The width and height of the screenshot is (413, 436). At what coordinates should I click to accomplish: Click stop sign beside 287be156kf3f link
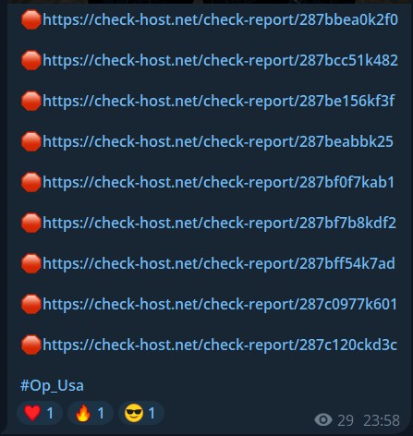tap(30, 101)
